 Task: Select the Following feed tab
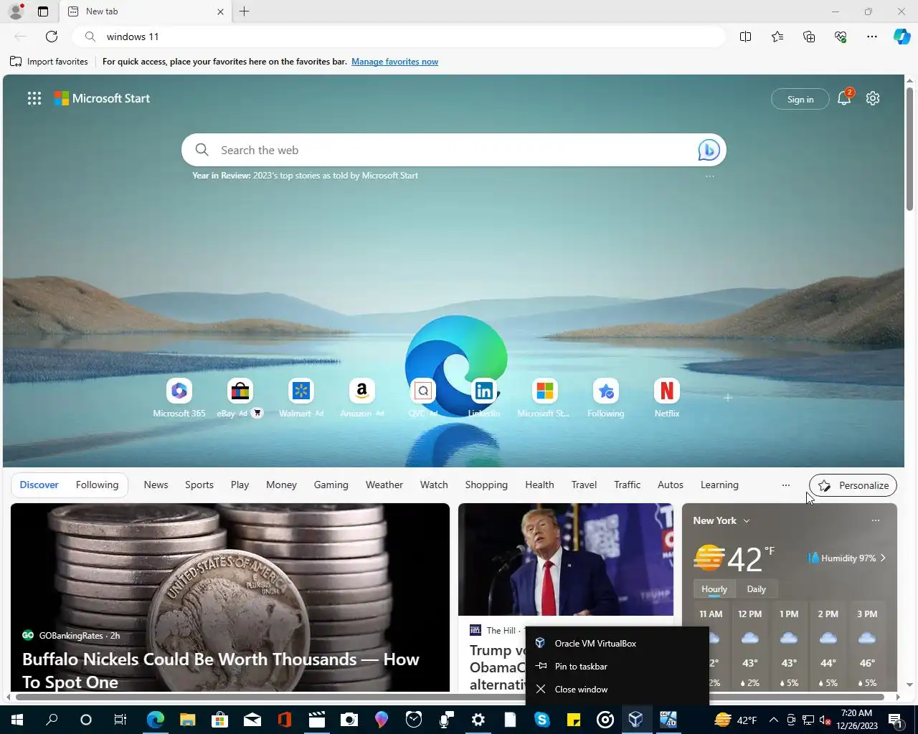(97, 485)
